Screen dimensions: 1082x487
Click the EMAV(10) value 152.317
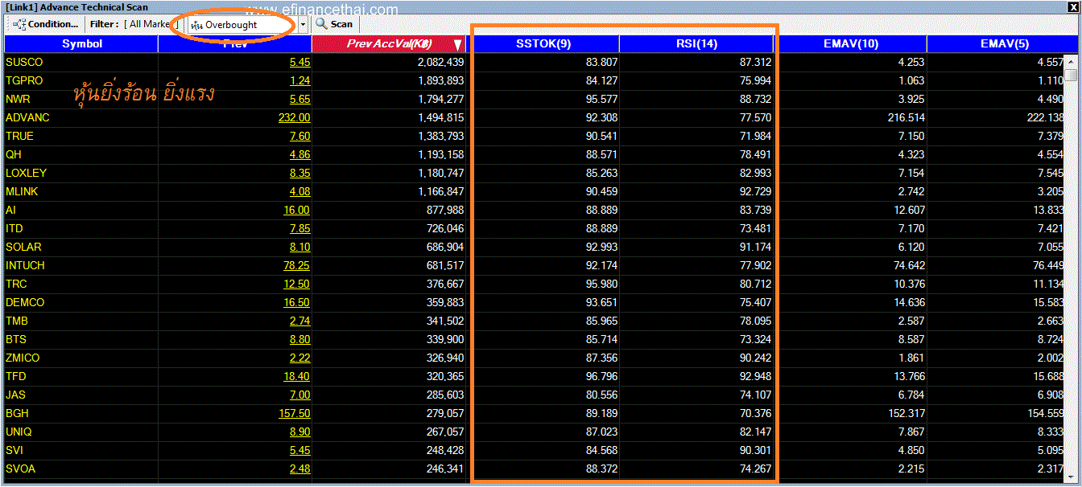click(906, 413)
